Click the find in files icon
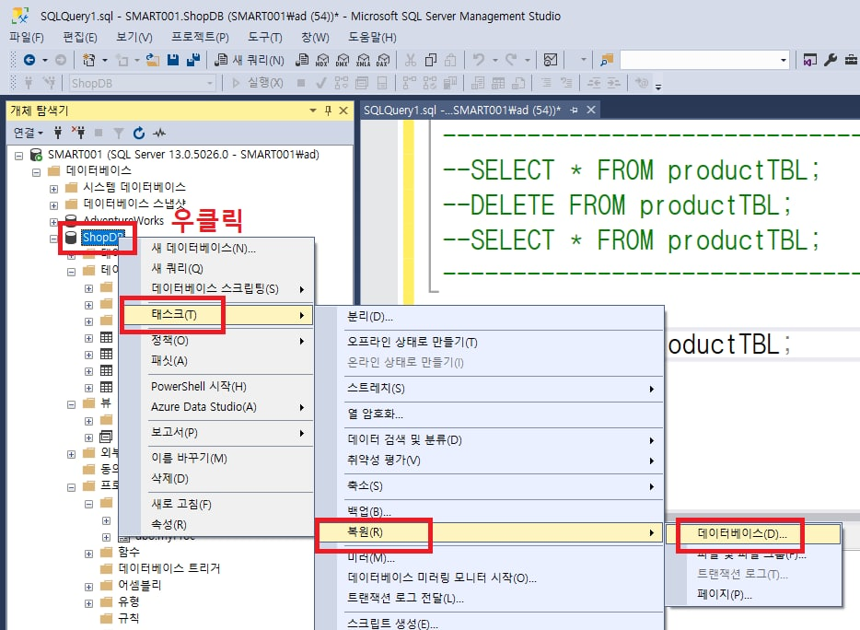The height and width of the screenshot is (630, 860). tap(607, 60)
